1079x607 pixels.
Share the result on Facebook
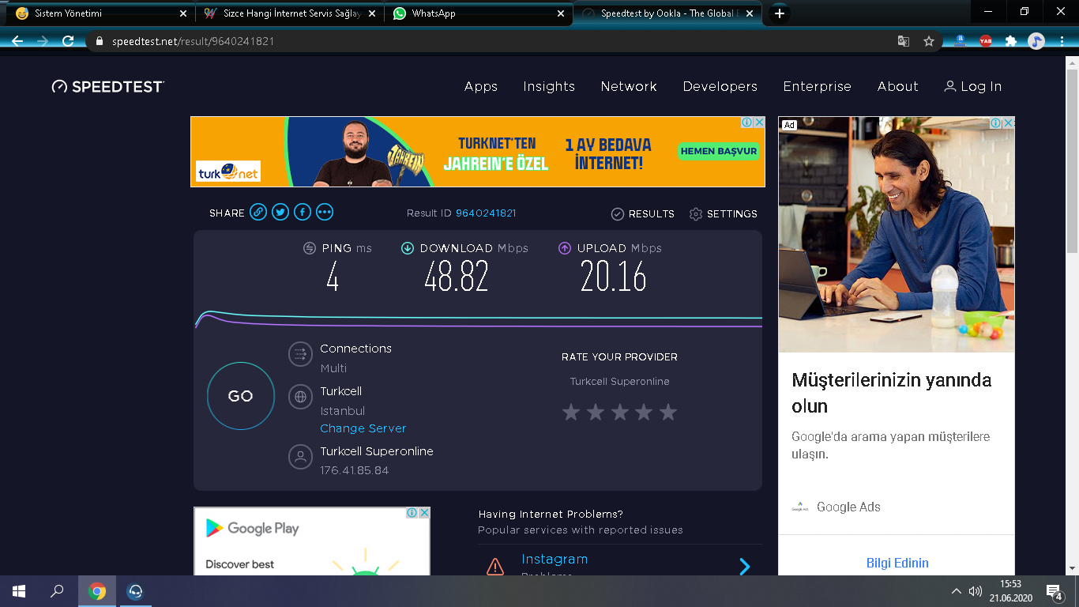(303, 212)
